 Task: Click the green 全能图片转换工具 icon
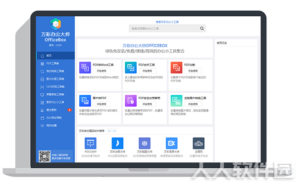tap(176, 101)
